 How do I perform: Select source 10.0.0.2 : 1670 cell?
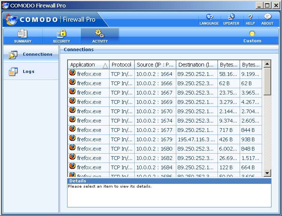coord(155,111)
